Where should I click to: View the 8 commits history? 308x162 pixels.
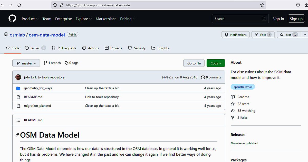pos(211,77)
